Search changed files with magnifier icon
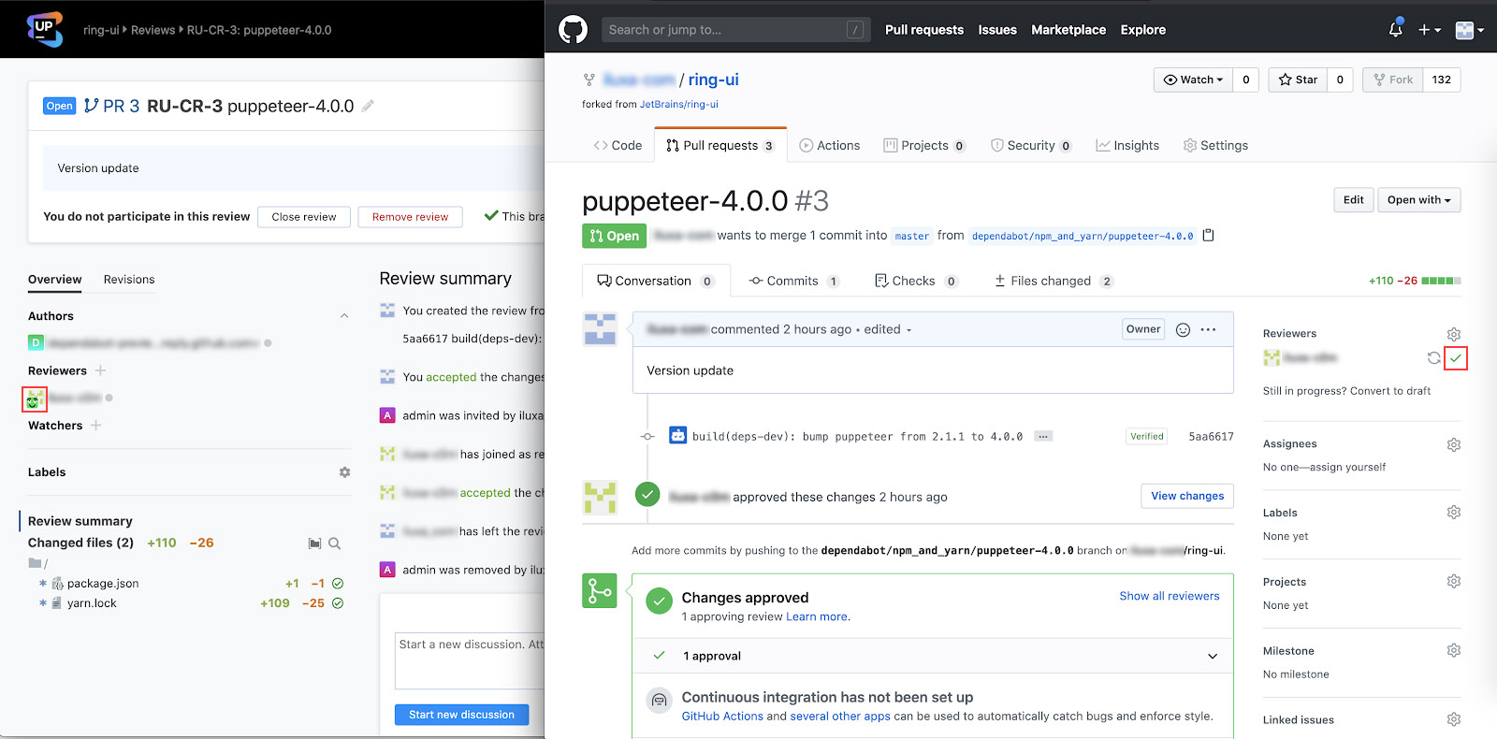This screenshot has width=1497, height=739. click(334, 543)
